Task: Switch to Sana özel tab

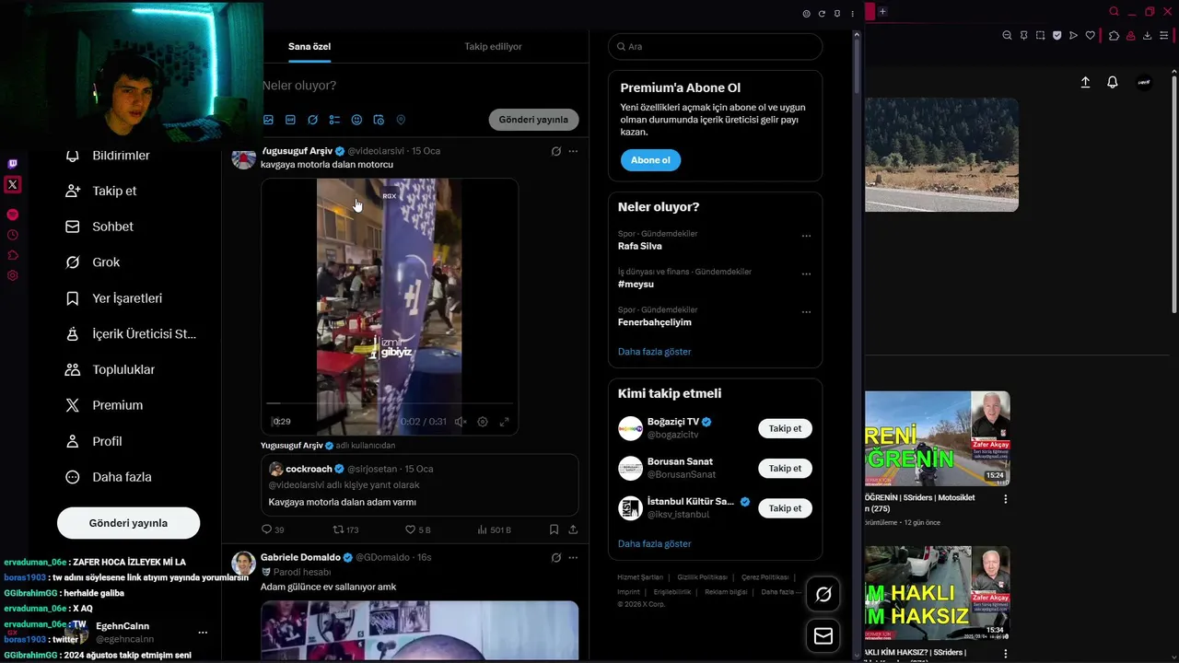Action: click(309, 46)
